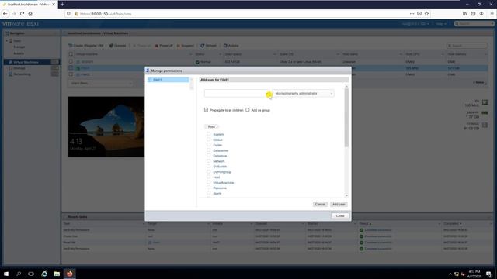Open the Windows Start menu

6,274
